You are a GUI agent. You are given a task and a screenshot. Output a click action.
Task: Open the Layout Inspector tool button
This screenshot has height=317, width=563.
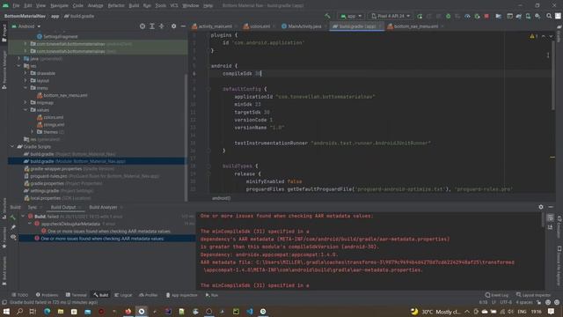point(533,295)
